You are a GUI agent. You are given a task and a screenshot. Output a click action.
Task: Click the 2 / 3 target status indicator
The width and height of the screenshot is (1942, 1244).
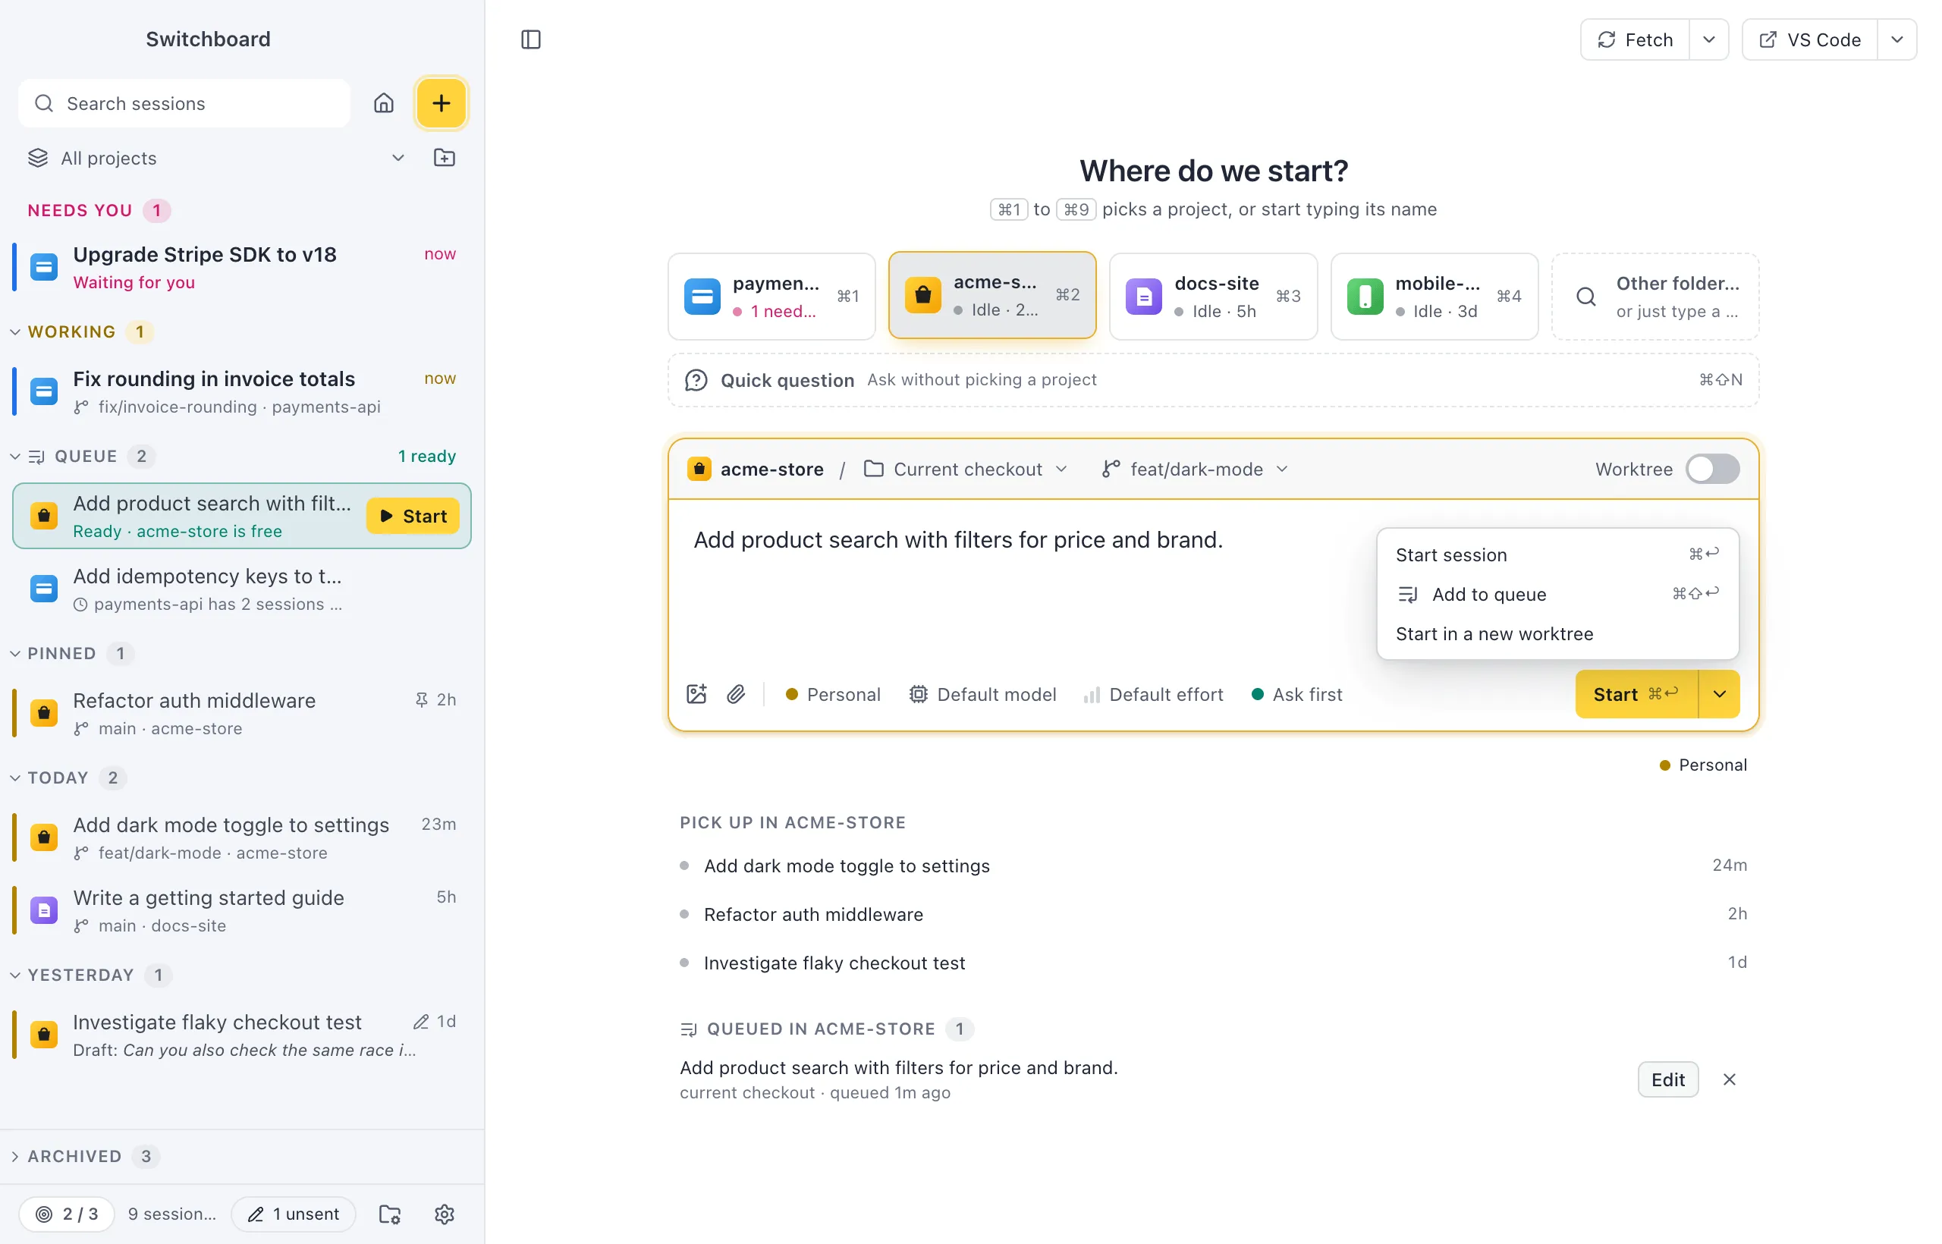(67, 1214)
